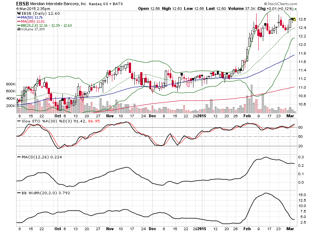Click the 10.6 price axis label
Image resolution: width=312 pixels, height=232 pixels.
pyautogui.click(x=302, y=104)
